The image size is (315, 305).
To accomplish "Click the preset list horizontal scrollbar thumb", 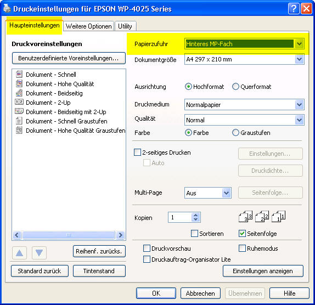I will (x=69, y=235).
